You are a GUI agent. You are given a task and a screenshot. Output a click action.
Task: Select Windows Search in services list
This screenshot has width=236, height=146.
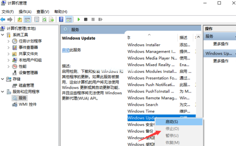(x=143, y=105)
